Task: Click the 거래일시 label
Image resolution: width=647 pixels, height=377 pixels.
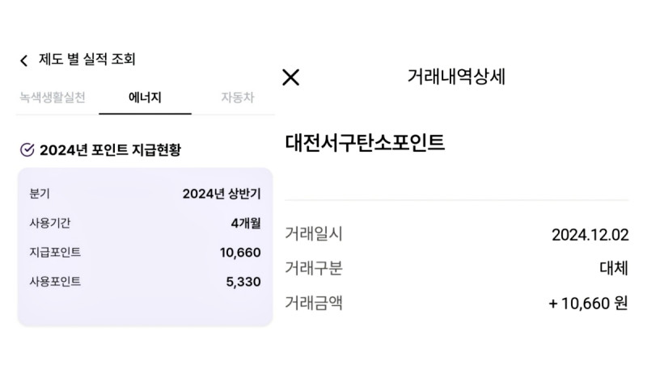Action: pyautogui.click(x=314, y=234)
